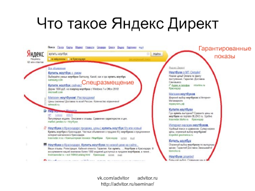Open the 'Ноутбуки дешево!' ad

181,156
